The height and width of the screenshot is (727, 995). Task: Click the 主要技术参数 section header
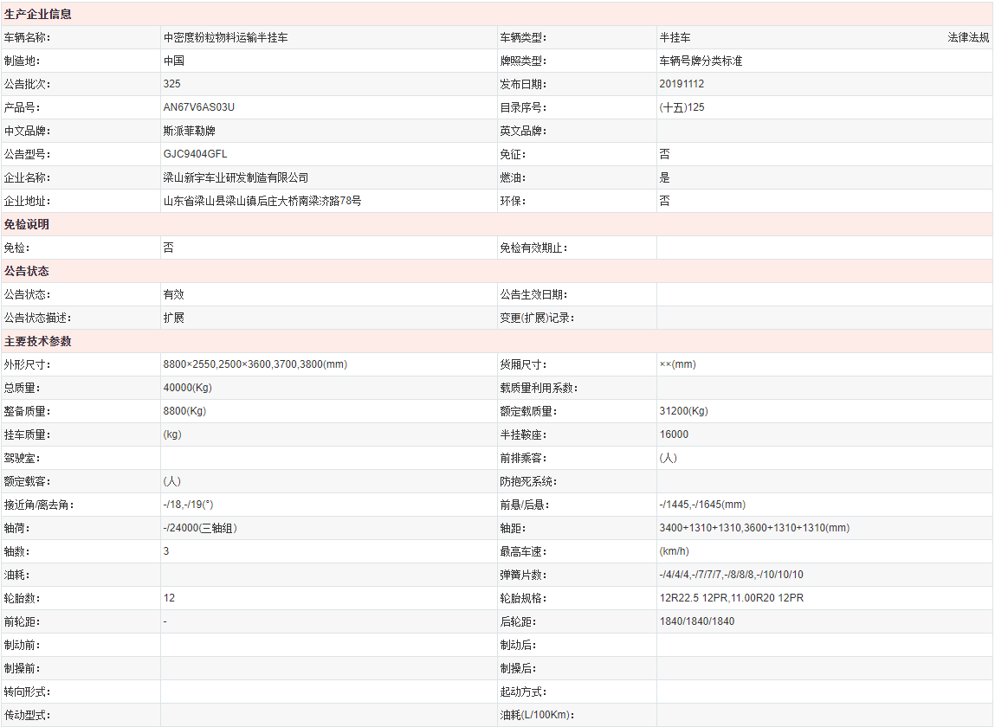tap(38, 342)
